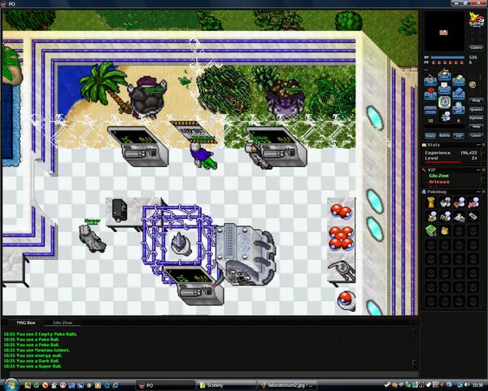This screenshot has height=391, width=488.
Task: Click the Centre minimap button
Action: click(476, 48)
